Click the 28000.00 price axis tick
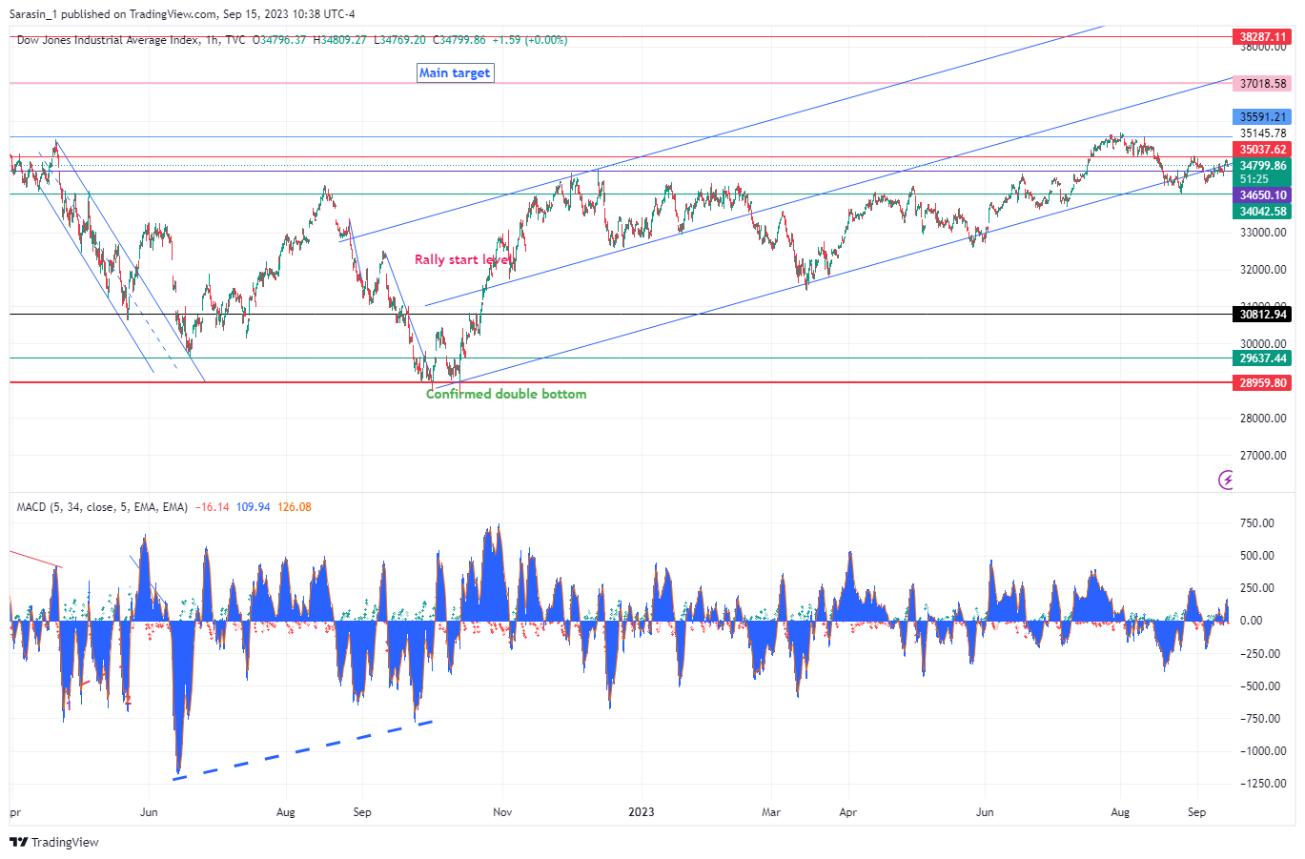1305x859 pixels. pos(1262,419)
